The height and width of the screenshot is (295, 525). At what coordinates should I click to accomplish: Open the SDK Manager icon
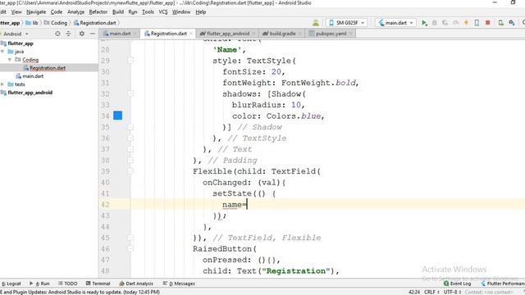512,23
